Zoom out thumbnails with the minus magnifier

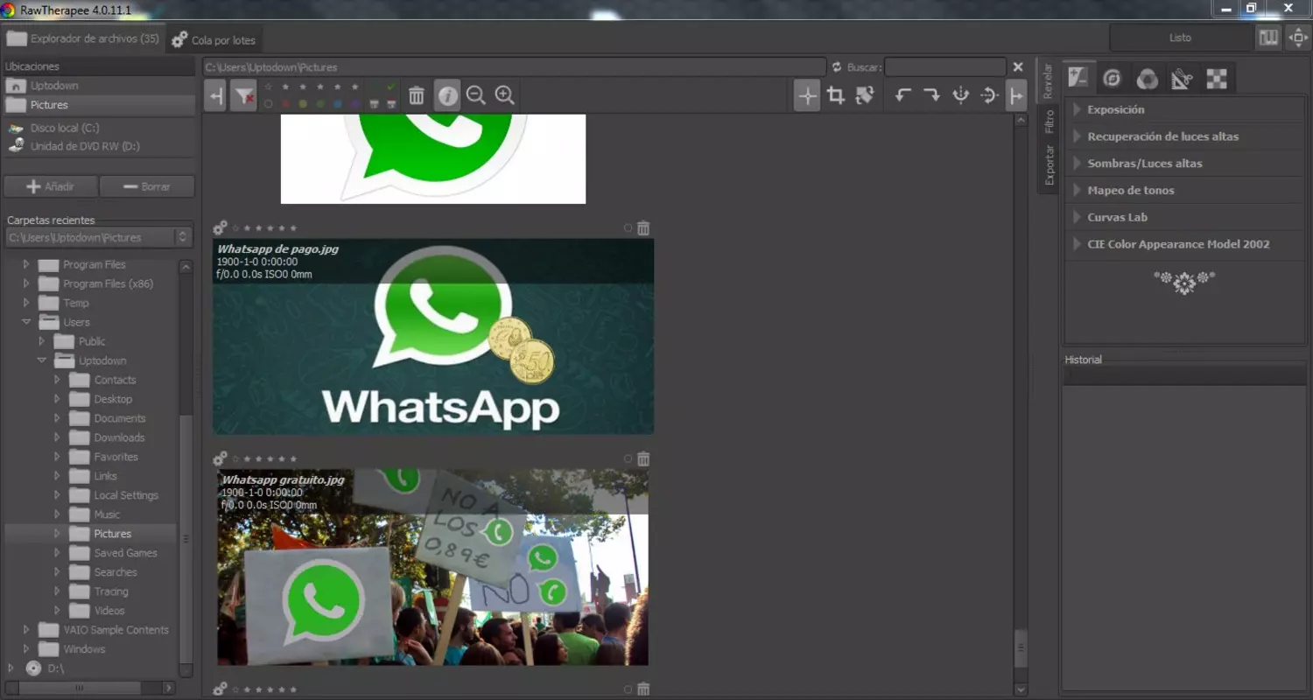pyautogui.click(x=476, y=95)
